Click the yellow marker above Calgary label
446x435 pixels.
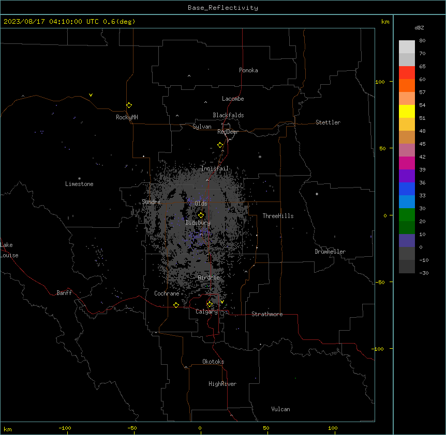click(210, 304)
